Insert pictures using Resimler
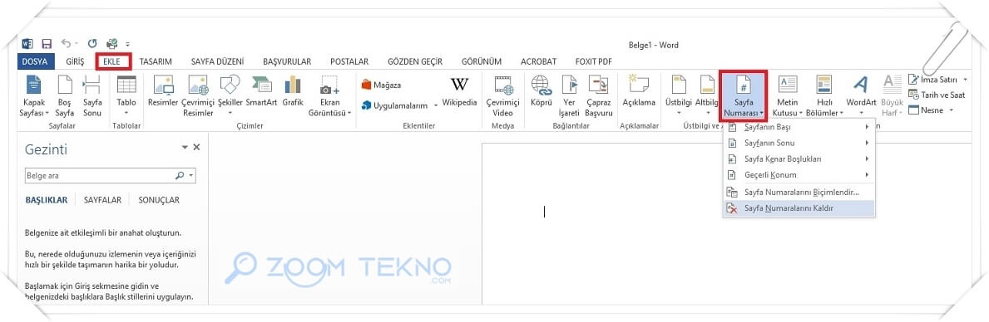The width and height of the screenshot is (989, 322). pyautogui.click(x=163, y=91)
